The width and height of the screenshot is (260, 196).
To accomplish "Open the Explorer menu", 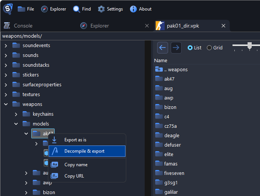I will (x=54, y=9).
